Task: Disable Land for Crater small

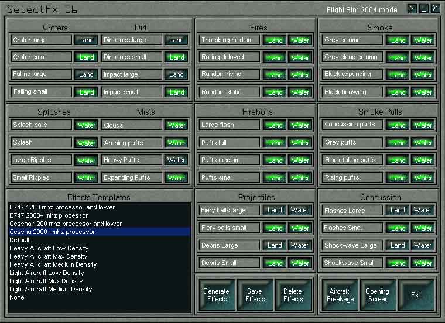Action: 86,57
